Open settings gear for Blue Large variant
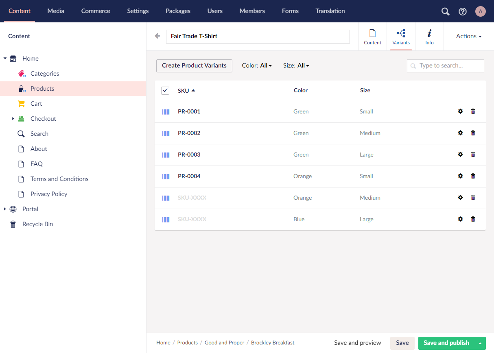494x353 pixels. (460, 219)
